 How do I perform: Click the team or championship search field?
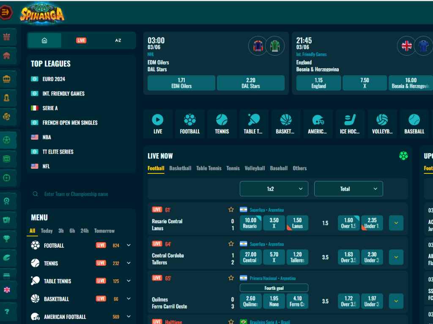coord(81,194)
